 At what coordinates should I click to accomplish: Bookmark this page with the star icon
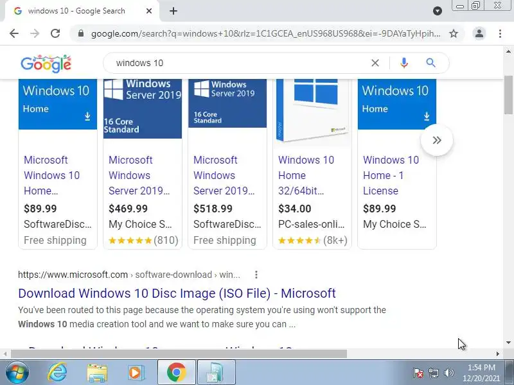[454, 33]
